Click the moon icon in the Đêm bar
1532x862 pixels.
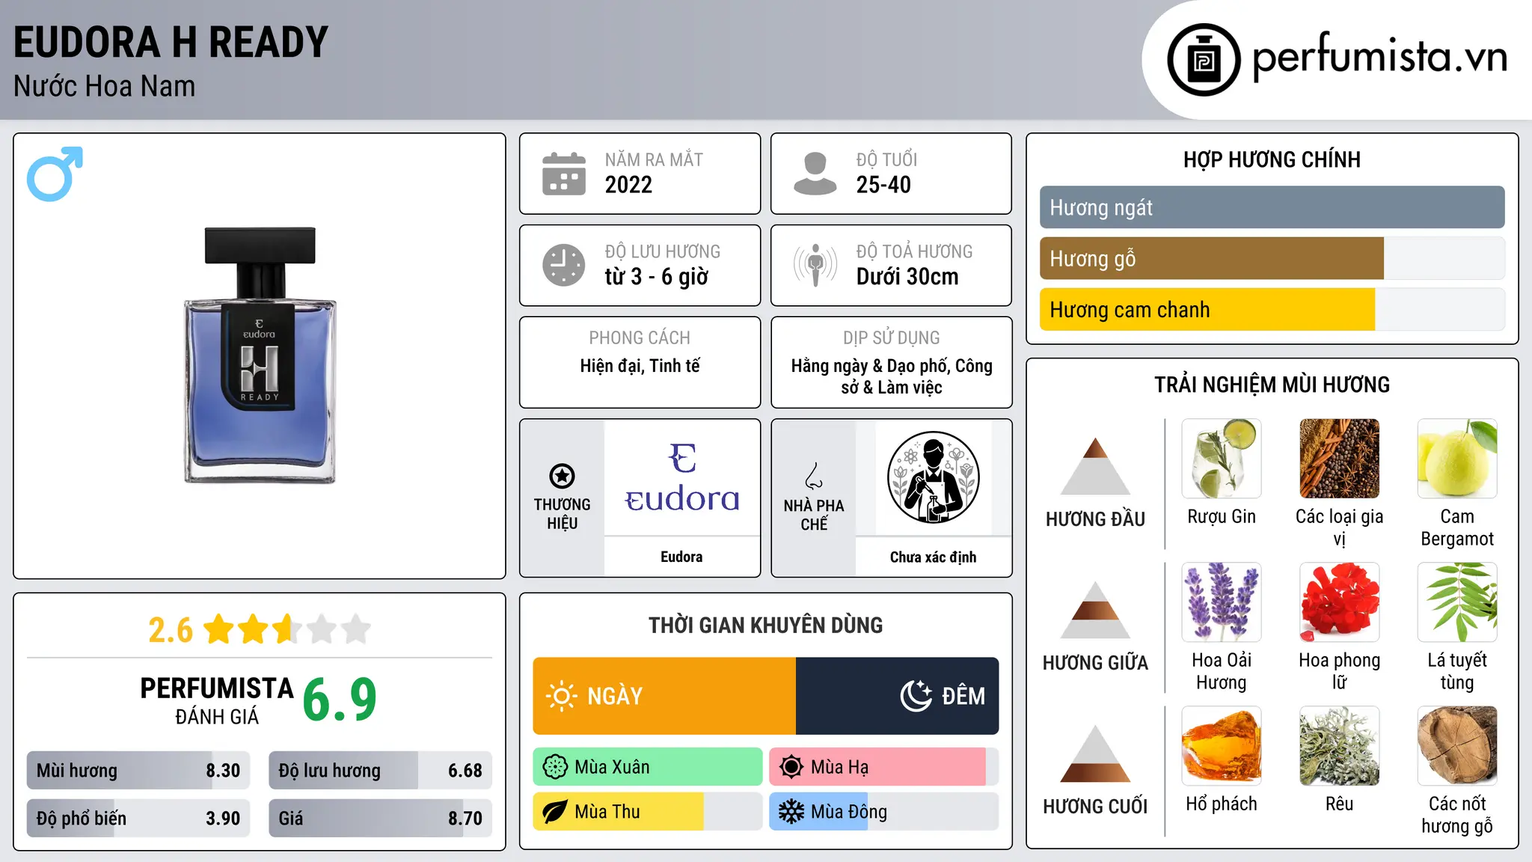(916, 696)
